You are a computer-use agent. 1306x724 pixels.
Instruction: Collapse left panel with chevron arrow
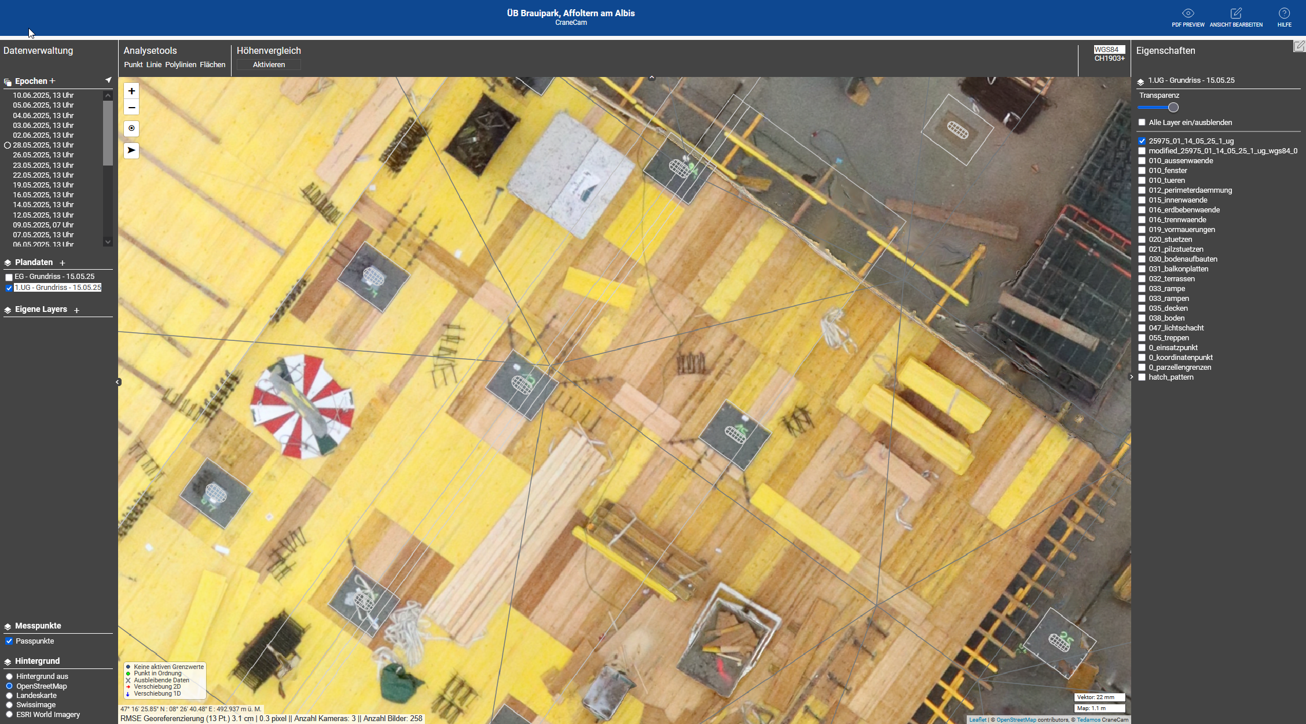tap(118, 382)
